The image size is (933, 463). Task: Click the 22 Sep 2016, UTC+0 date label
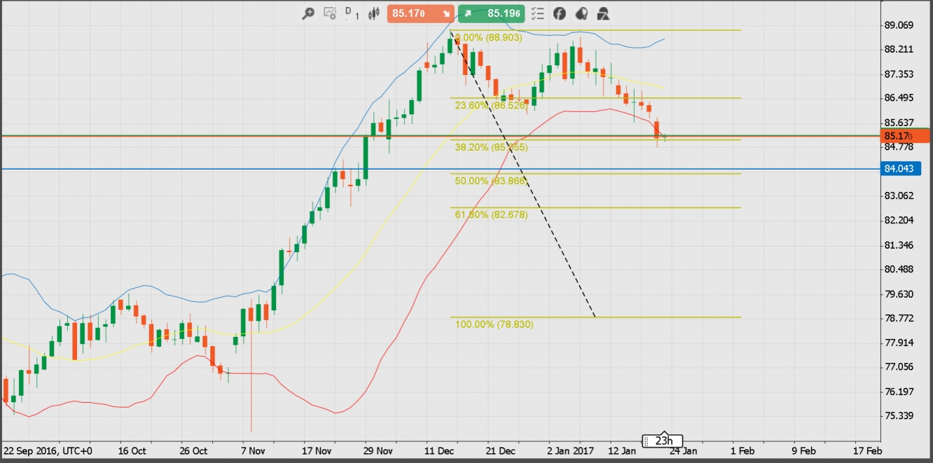[47, 450]
